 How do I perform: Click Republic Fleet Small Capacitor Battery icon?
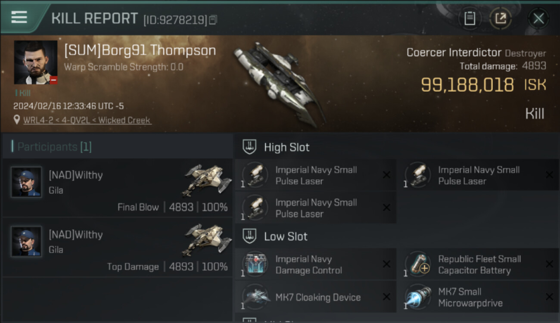tap(418, 264)
